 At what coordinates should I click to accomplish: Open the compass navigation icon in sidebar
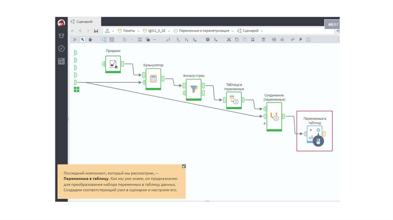pyautogui.click(x=61, y=48)
